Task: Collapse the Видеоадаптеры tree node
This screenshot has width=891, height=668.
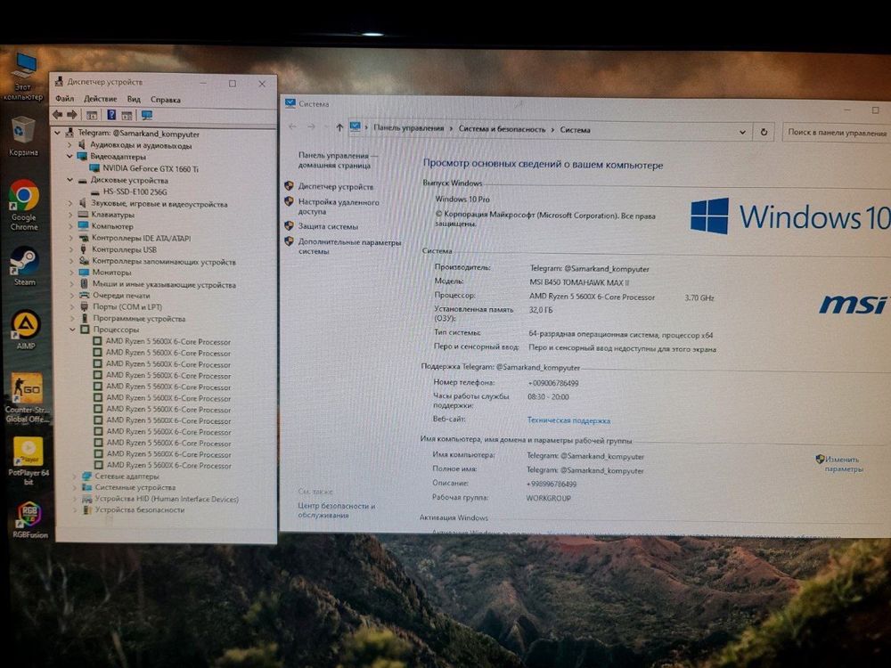Action: pyautogui.click(x=69, y=156)
